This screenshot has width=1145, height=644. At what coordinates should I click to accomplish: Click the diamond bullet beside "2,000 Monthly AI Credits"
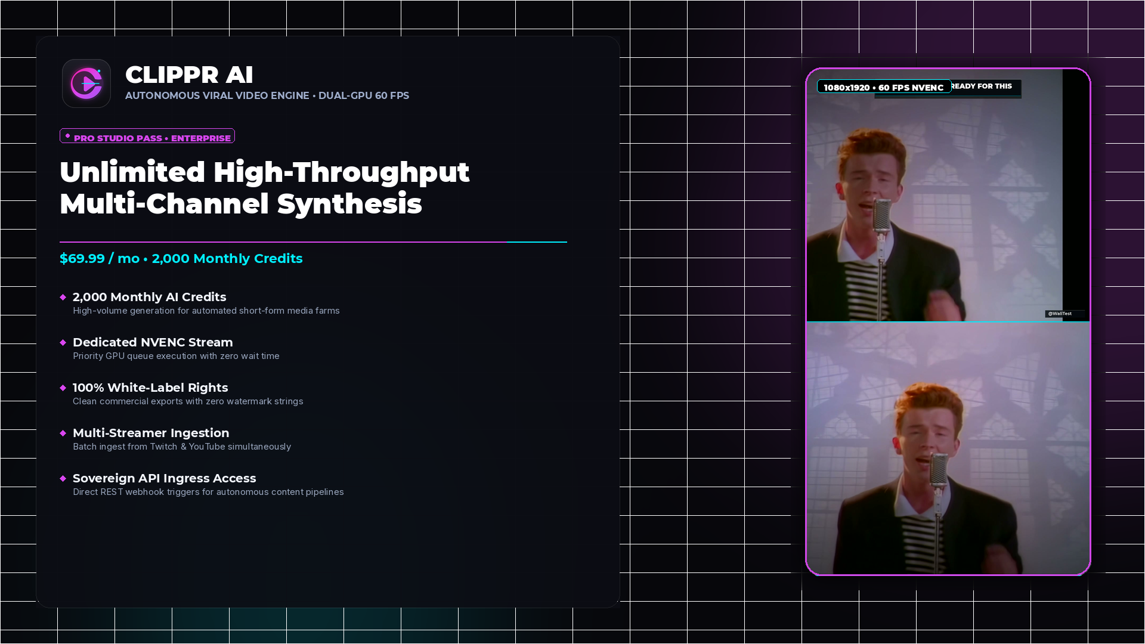[63, 297]
